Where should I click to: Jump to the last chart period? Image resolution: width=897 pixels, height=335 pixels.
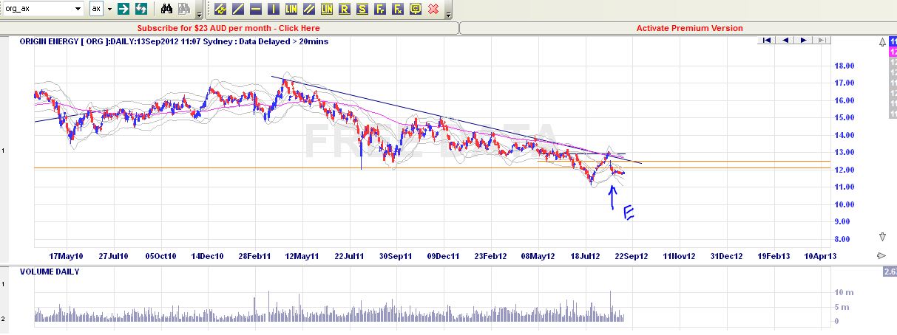[820, 40]
